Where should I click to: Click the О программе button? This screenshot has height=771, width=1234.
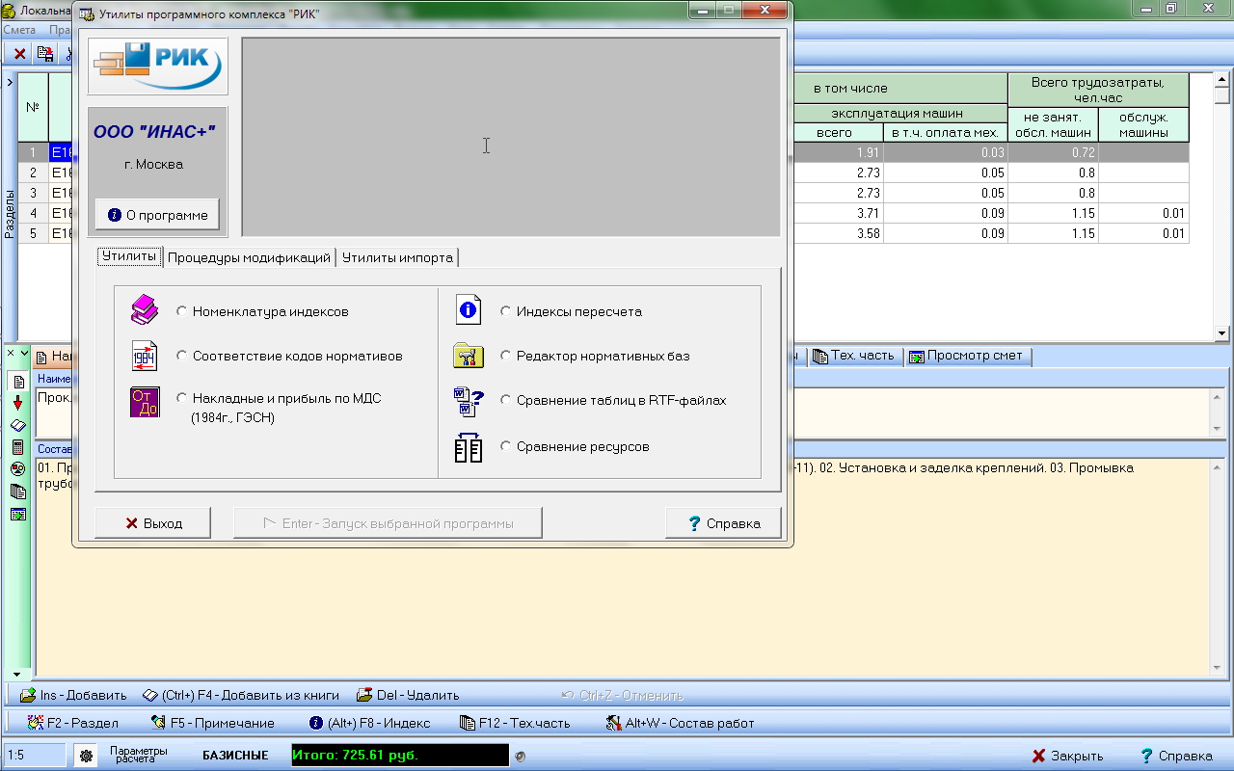157,215
